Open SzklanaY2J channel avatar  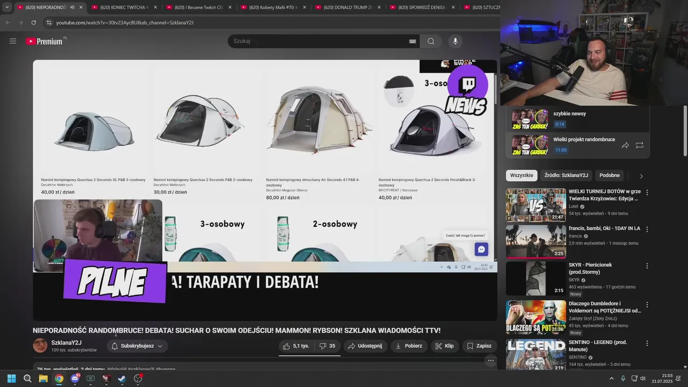click(40, 346)
